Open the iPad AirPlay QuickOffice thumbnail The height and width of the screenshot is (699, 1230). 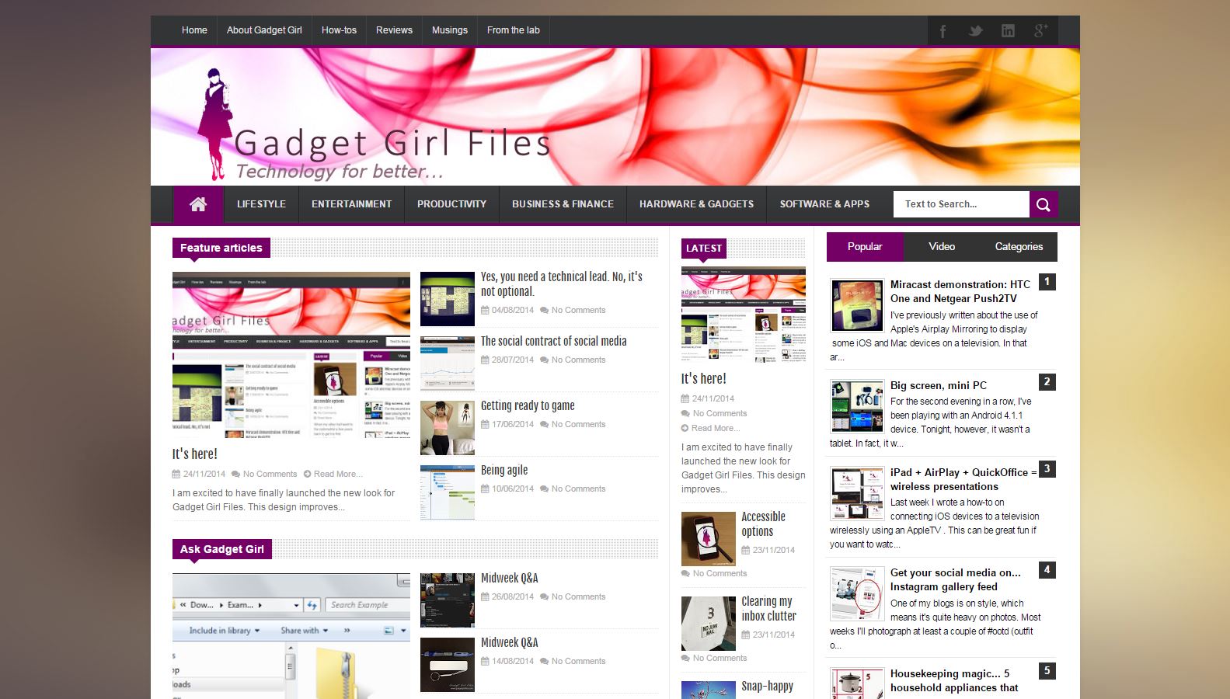point(857,494)
